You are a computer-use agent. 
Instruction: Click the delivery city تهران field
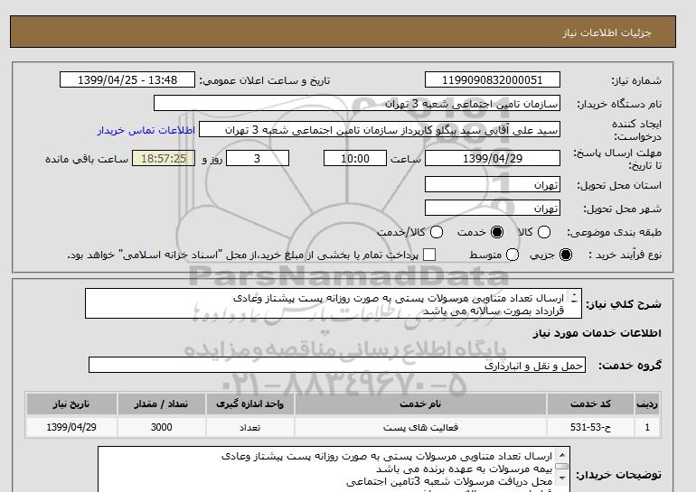(x=493, y=208)
